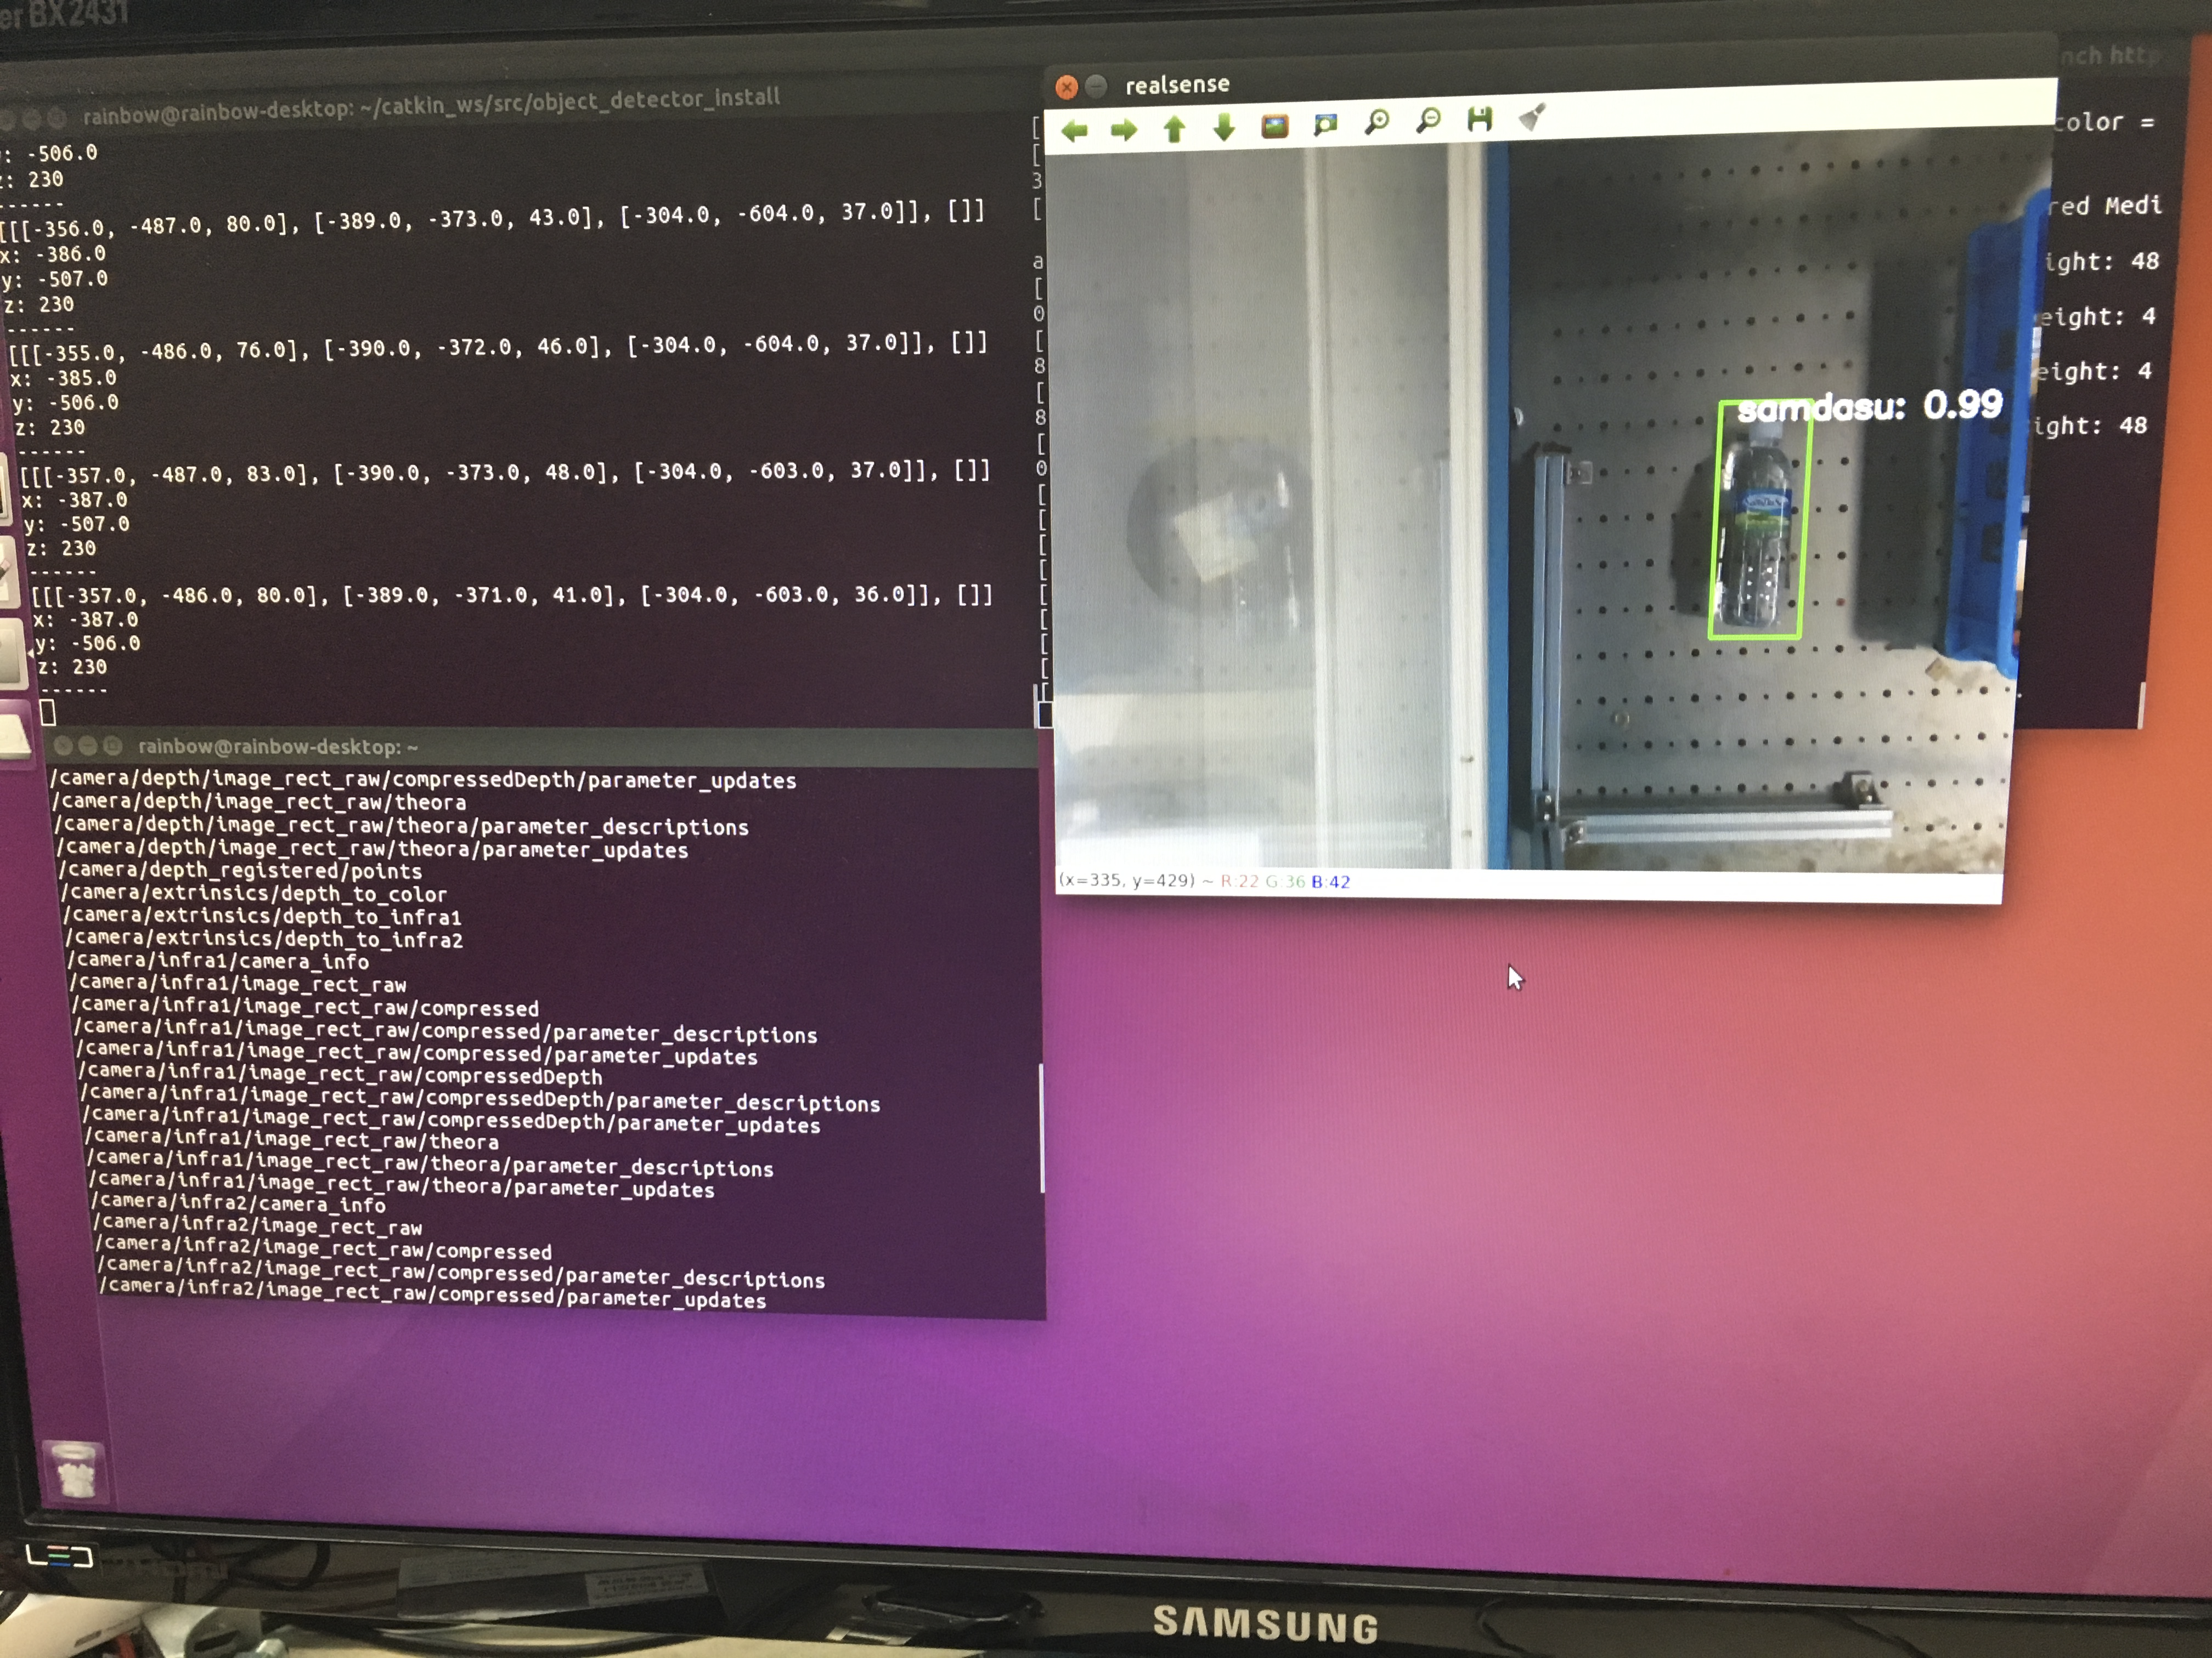Click the pan up arrow in realsense toolbar

(x=1175, y=128)
